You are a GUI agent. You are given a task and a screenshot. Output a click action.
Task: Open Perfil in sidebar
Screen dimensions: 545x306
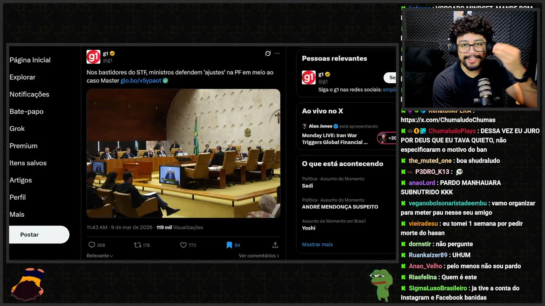pyautogui.click(x=17, y=197)
